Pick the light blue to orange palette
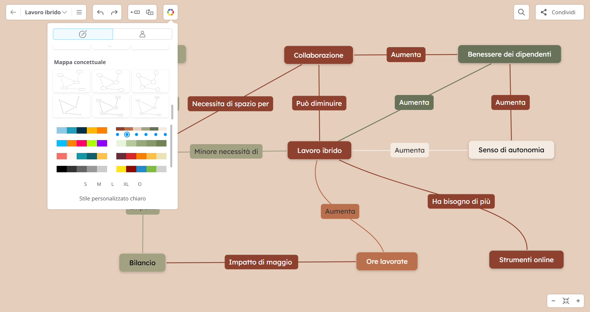590x312 pixels. (x=82, y=130)
